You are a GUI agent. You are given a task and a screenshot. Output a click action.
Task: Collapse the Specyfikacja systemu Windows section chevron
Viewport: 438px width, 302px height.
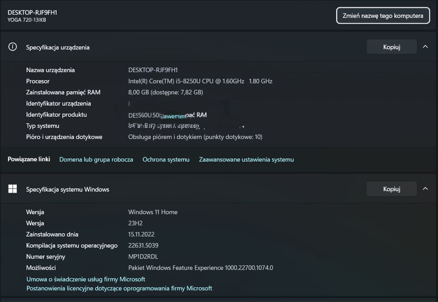pos(425,189)
